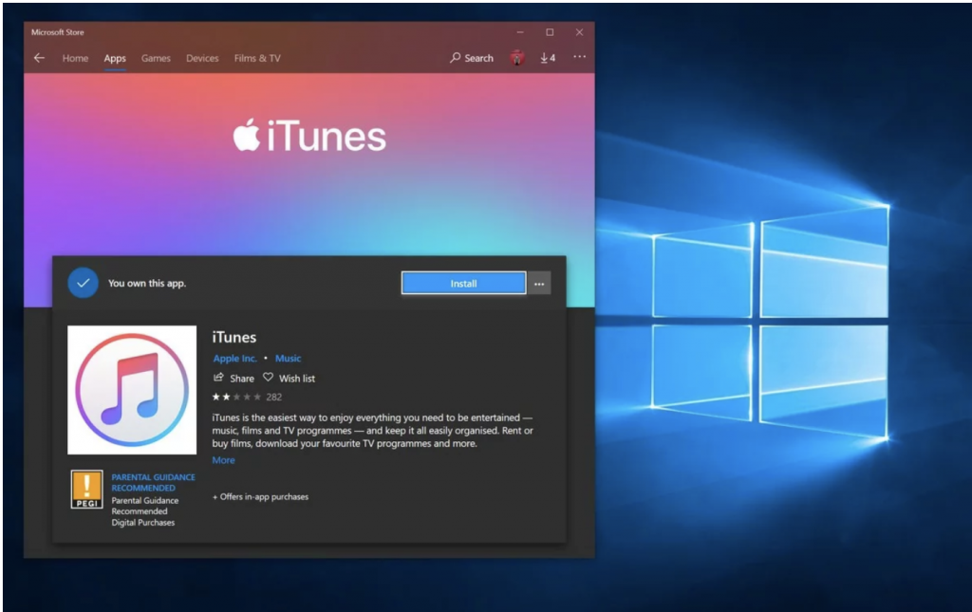Expand description with More link
Image resolution: width=972 pixels, height=612 pixels.
[223, 459]
